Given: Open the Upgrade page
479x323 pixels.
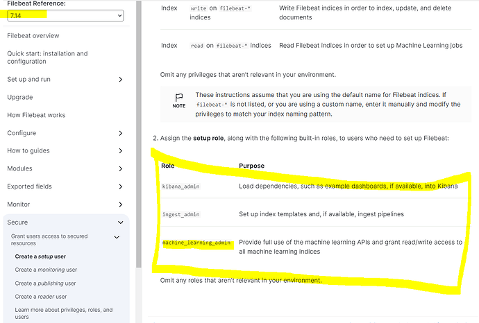Looking at the screenshot, I should click(20, 97).
